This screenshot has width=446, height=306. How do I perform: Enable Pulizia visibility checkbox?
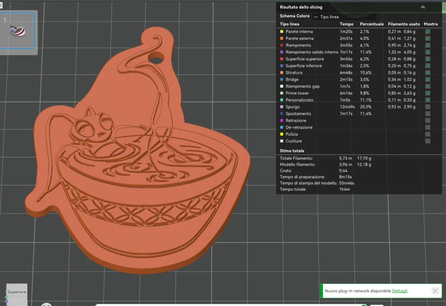click(x=428, y=134)
